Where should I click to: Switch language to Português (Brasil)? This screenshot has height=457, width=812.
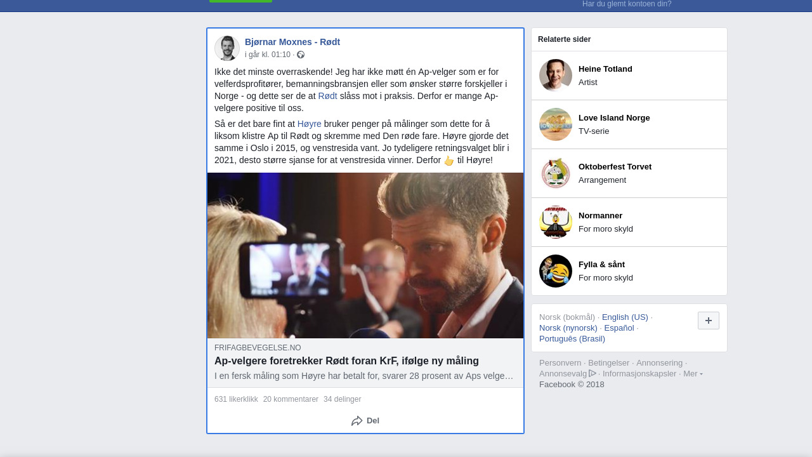(572, 339)
